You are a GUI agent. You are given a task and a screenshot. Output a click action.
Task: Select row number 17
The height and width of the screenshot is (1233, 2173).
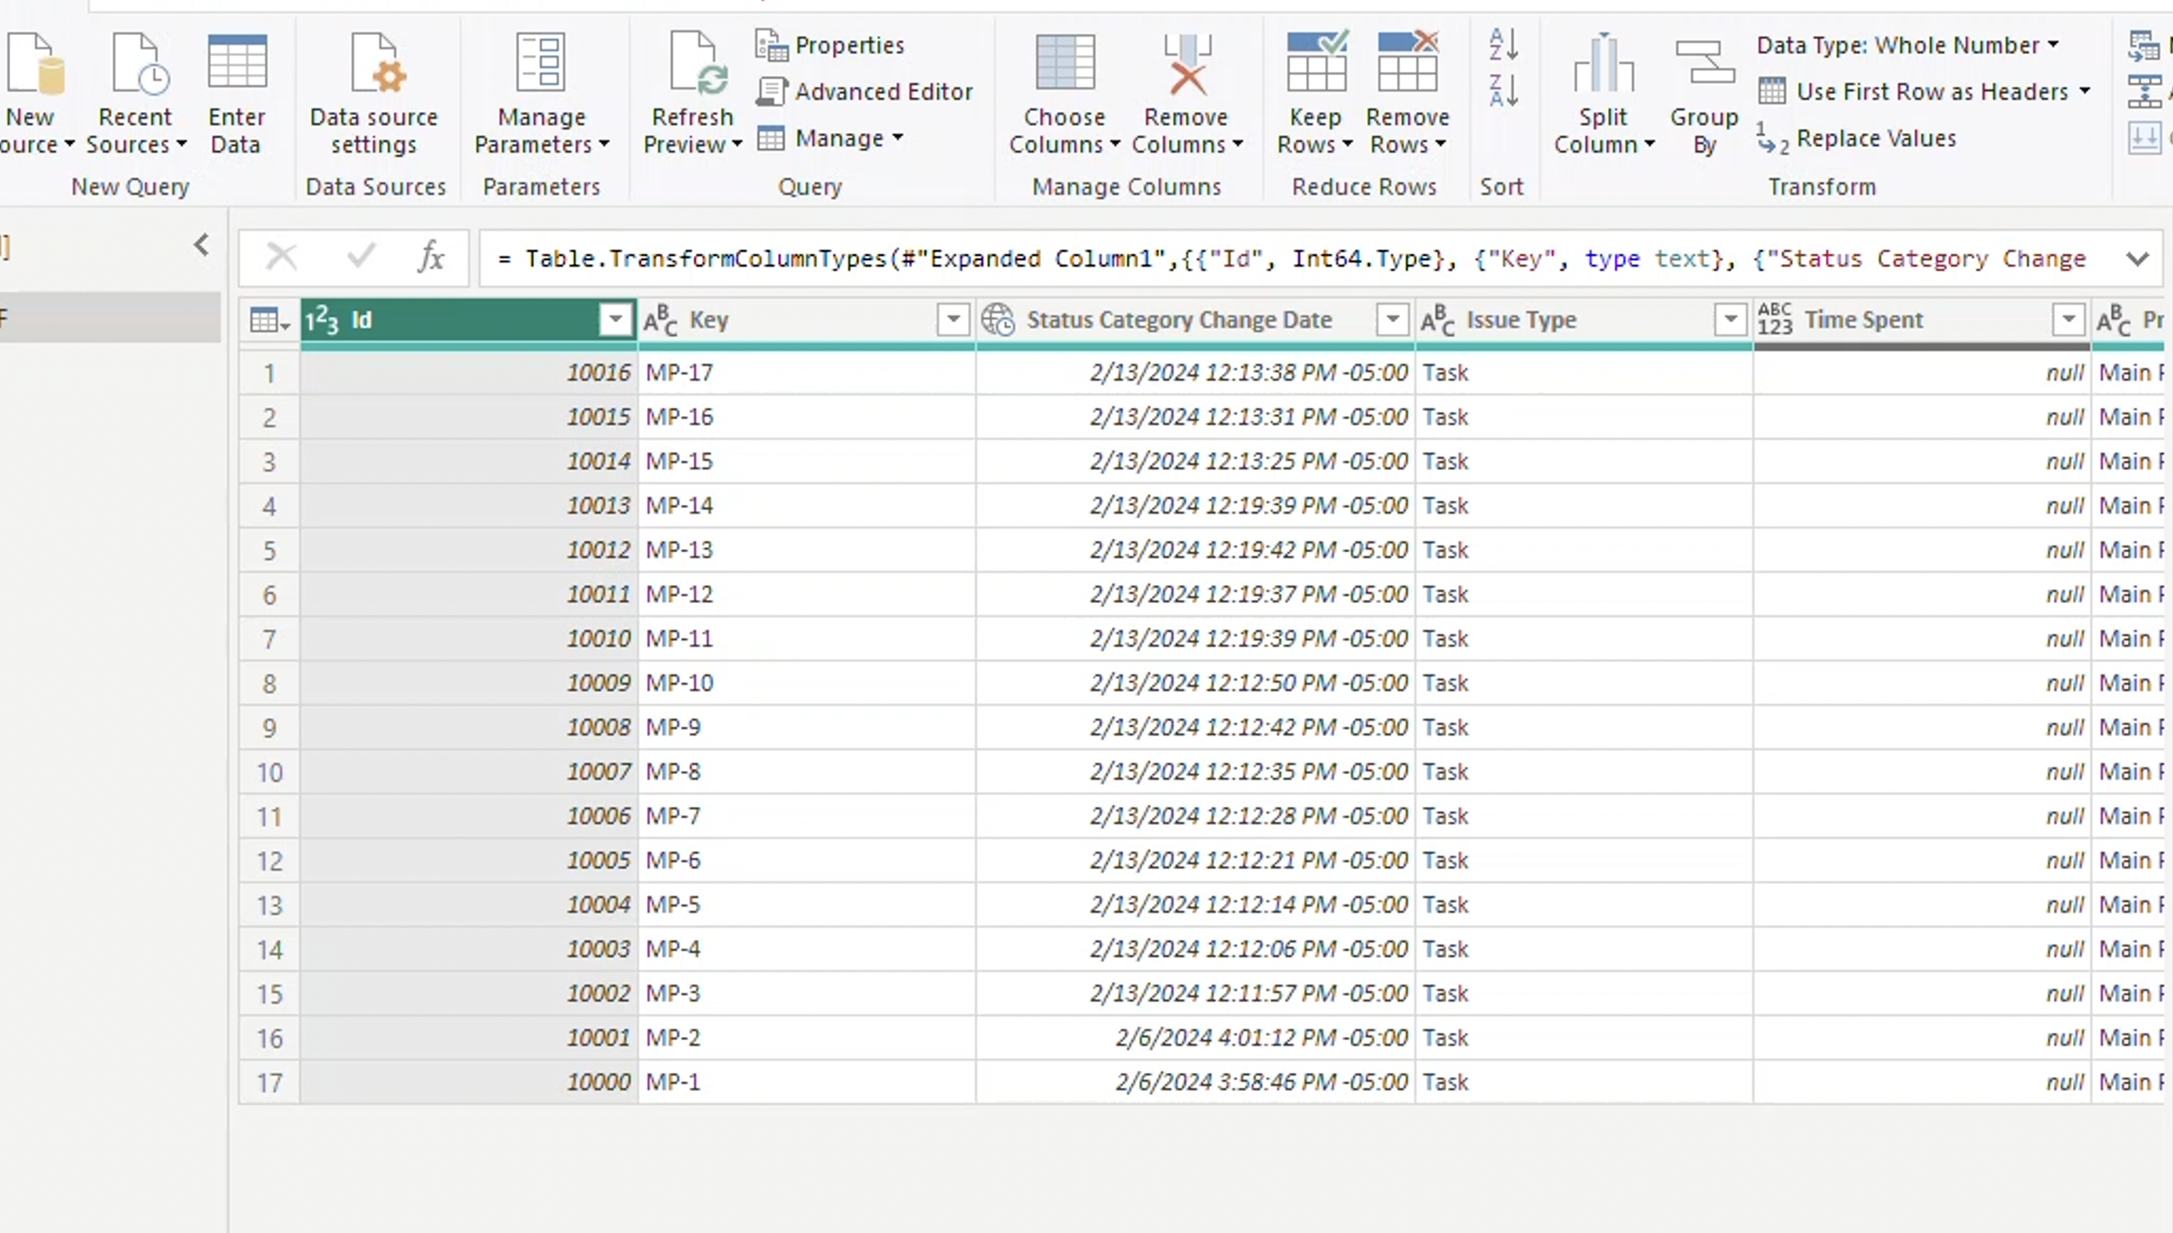270,1082
